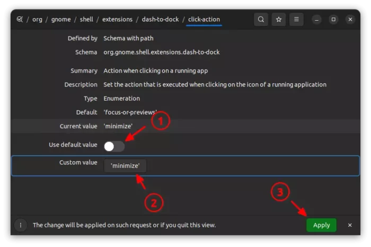Click the notification message about the change
Screen dimensions: 371x247
click(x=124, y=225)
